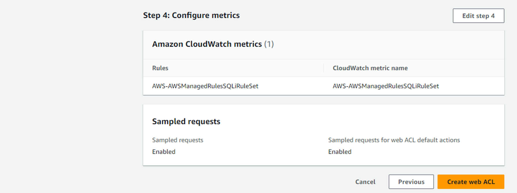Click the bold Sampled requests section heading
The width and height of the screenshot is (517, 193).
coord(186,121)
